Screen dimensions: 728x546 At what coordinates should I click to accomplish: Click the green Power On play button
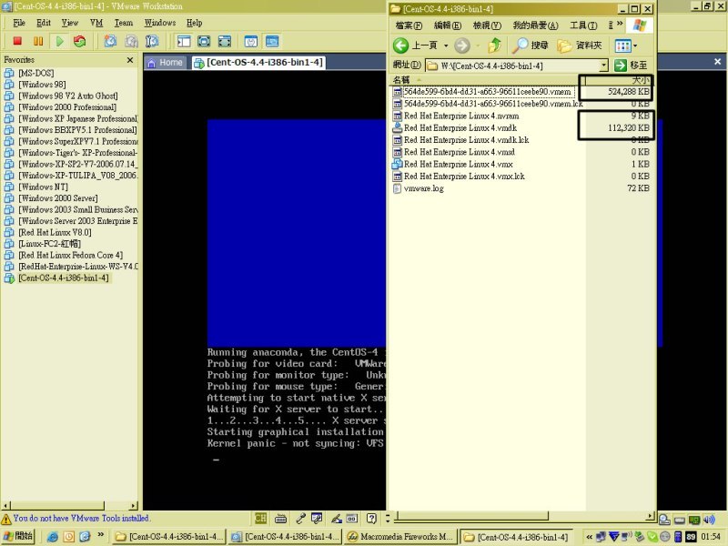(59, 41)
